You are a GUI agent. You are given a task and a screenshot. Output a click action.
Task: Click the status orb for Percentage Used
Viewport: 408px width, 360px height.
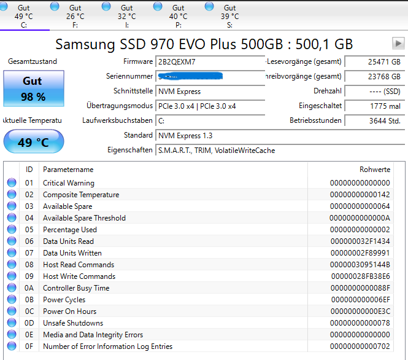(12, 229)
